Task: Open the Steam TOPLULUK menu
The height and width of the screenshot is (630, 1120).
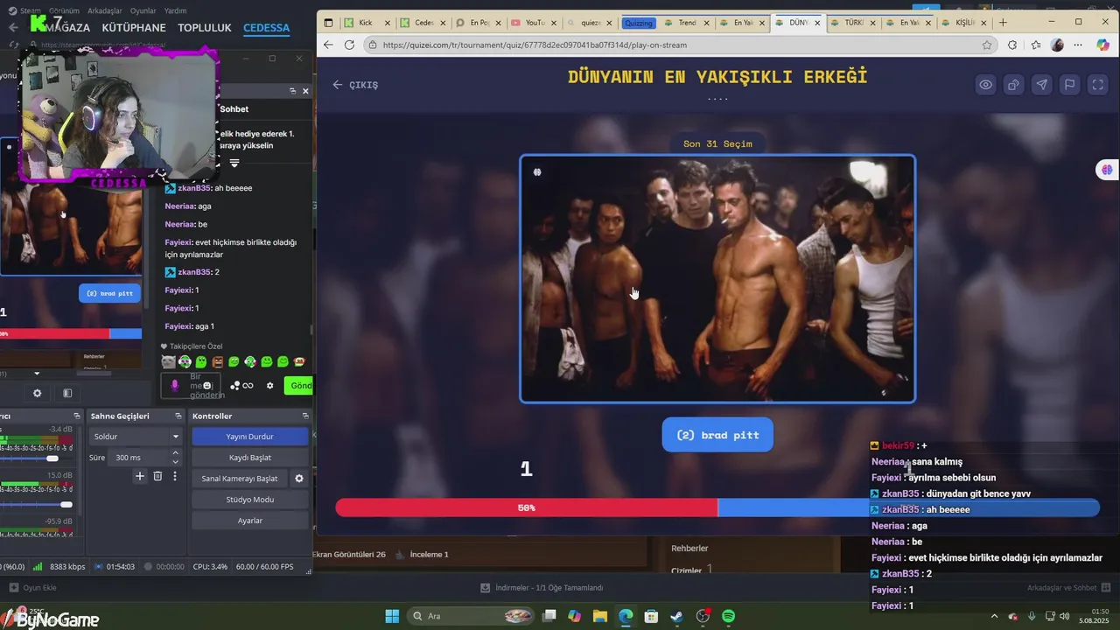Action: click(205, 27)
